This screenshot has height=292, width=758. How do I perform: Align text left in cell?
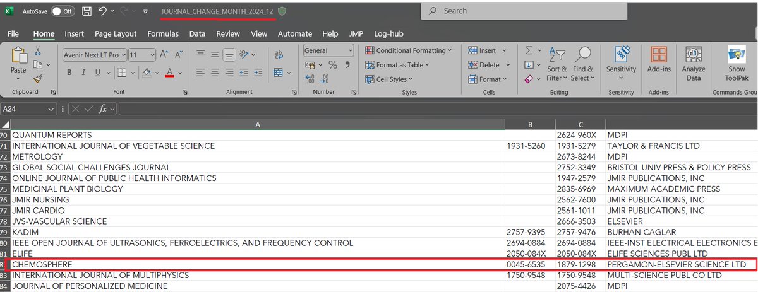[x=200, y=73]
